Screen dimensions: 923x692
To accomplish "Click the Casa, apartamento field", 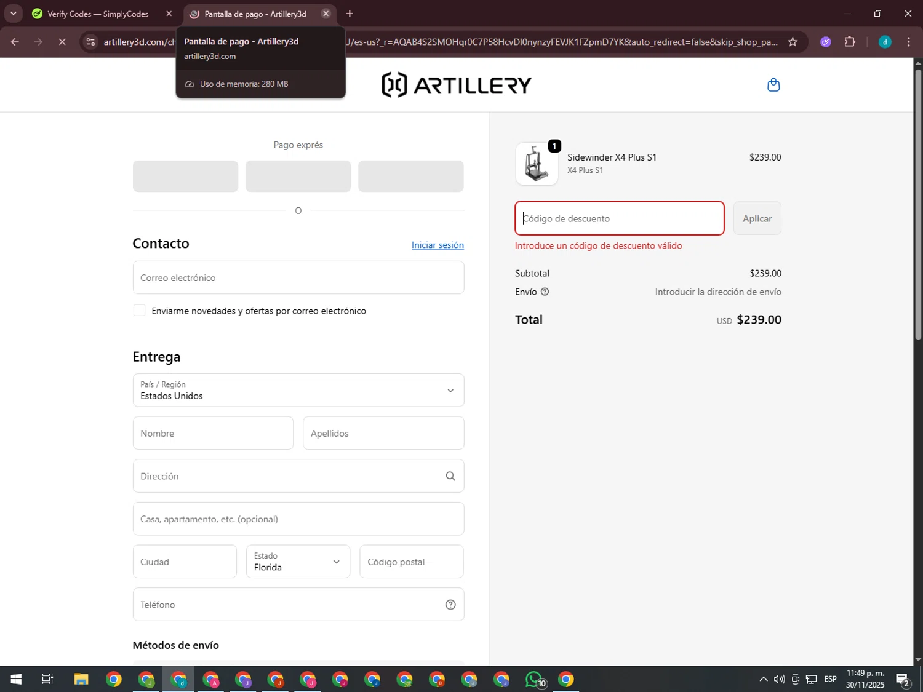I will (298, 519).
